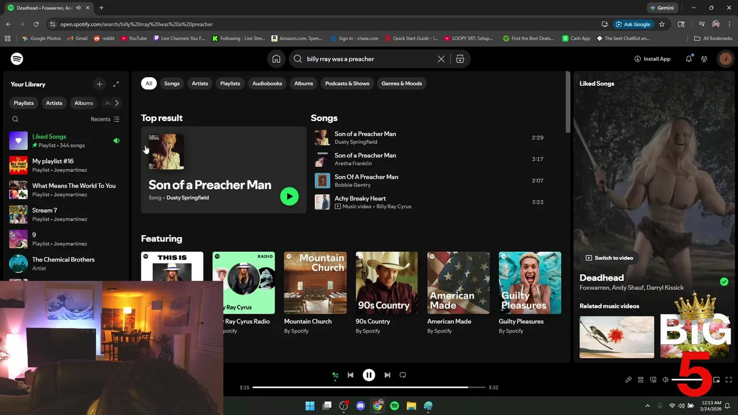
Task: Clear the search field with X
Action: 441,59
